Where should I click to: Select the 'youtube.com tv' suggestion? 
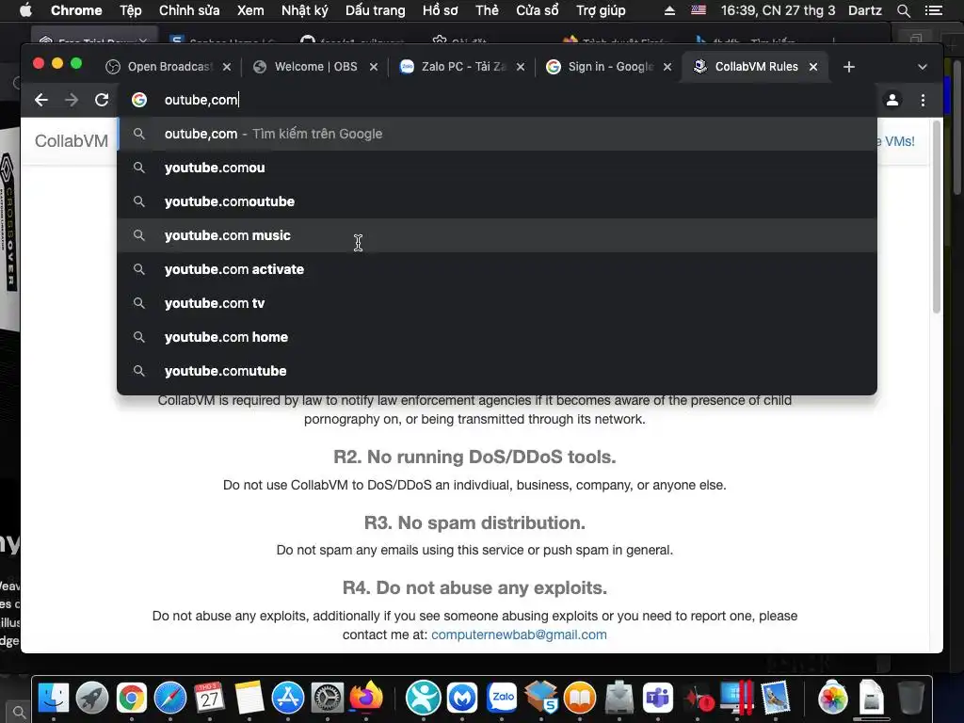pyautogui.click(x=497, y=302)
